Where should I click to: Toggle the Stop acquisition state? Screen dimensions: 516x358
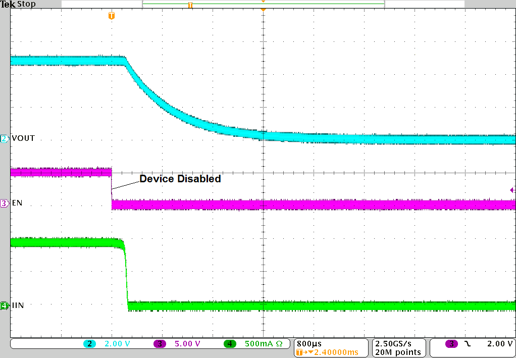[x=26, y=4]
